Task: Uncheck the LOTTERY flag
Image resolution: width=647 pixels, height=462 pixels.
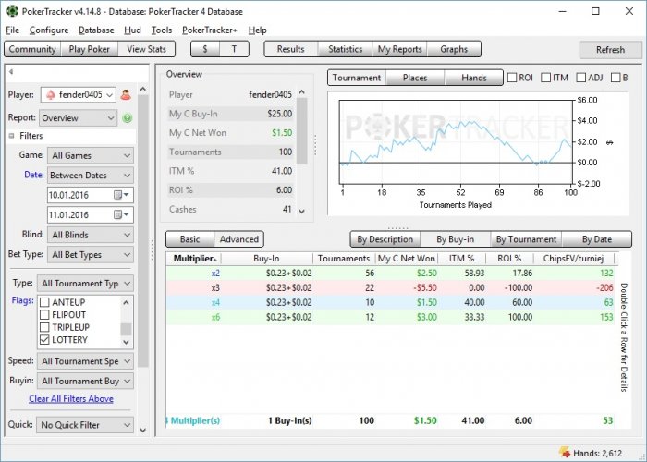Action: click(x=44, y=340)
